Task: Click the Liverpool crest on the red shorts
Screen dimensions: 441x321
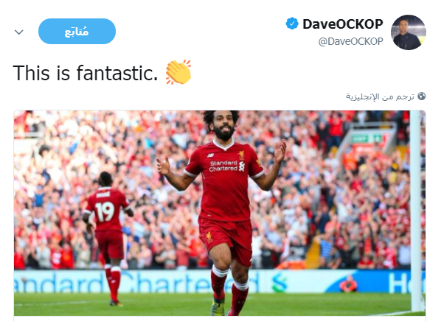Action: 209,237
